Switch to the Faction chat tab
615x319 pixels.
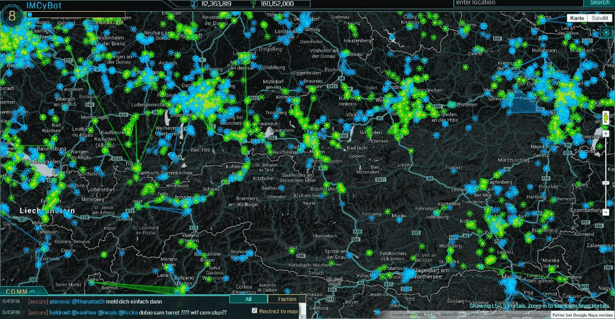coord(286,299)
